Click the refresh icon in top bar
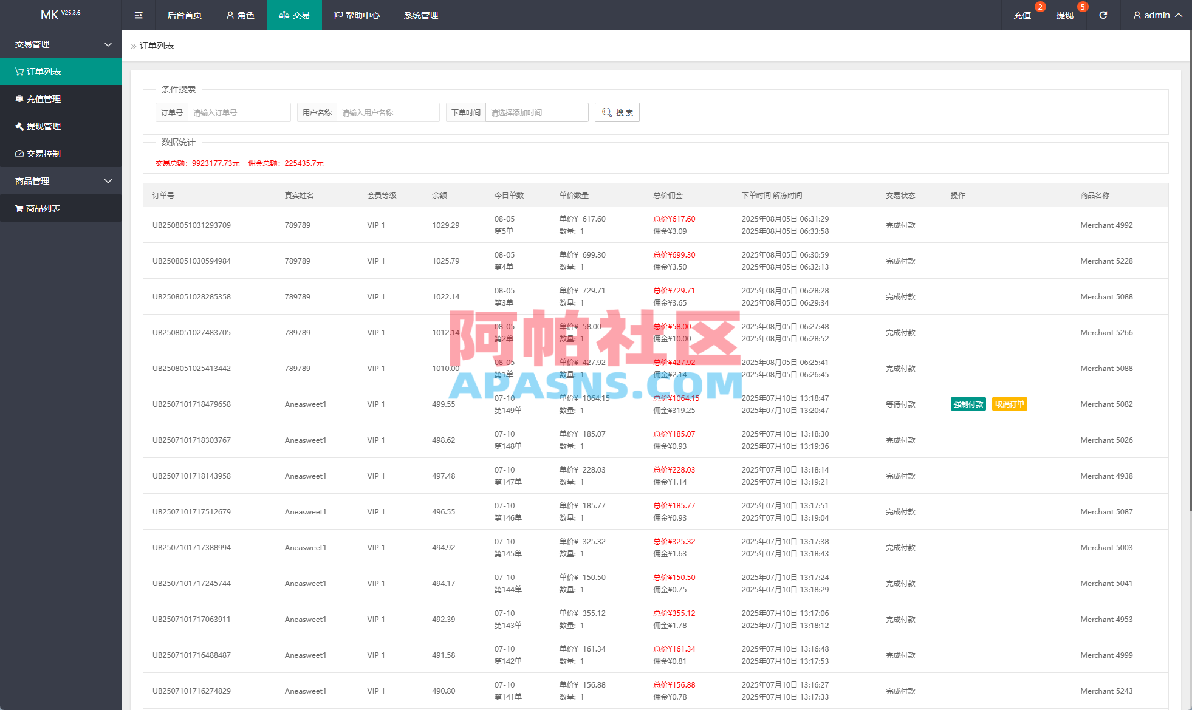This screenshot has height=710, width=1192. point(1103,15)
